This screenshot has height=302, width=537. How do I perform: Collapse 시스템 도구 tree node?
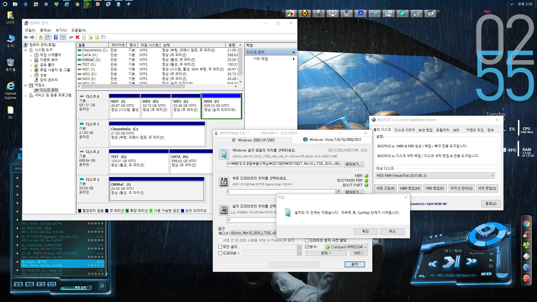pyautogui.click(x=25, y=50)
